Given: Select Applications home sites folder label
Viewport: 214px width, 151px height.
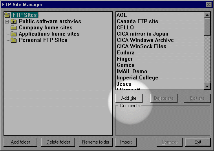Looking at the screenshot, I should [49, 34].
